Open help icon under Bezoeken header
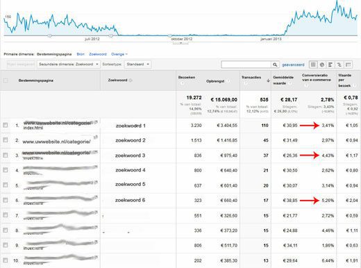This screenshot has width=361, height=268. coord(182,83)
